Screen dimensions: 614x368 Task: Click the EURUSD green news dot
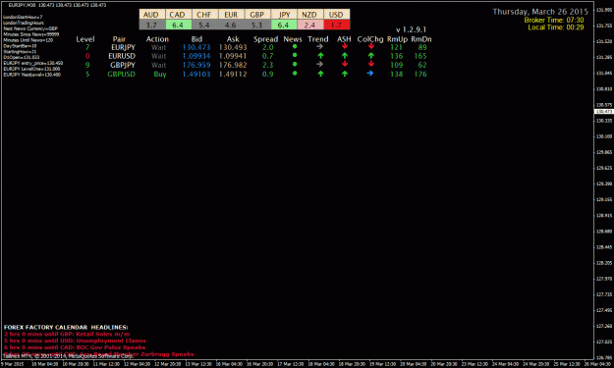pos(295,56)
